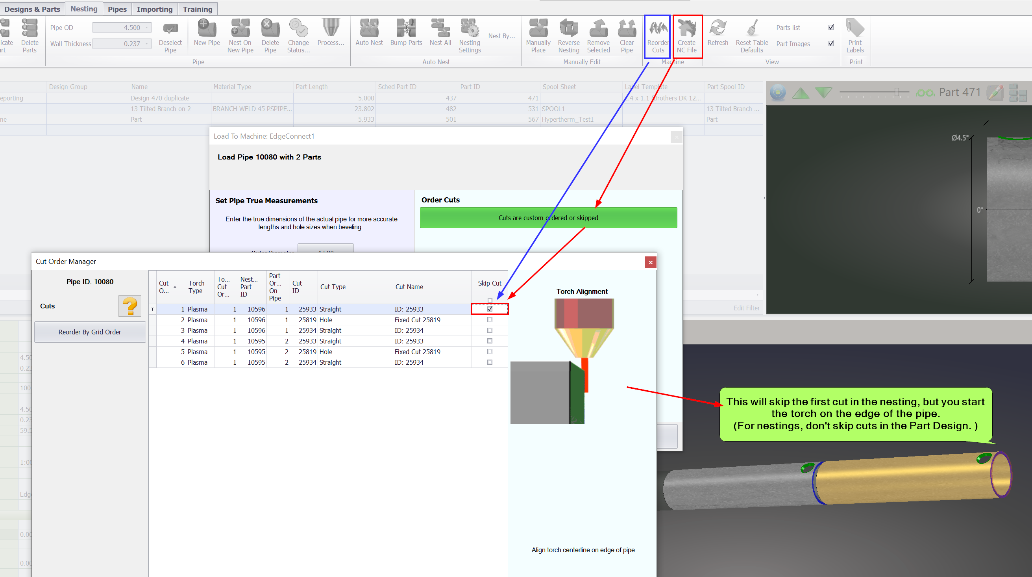Image resolution: width=1032 pixels, height=577 pixels.
Task: Click the yellow question mark help icon
Action: 129,306
